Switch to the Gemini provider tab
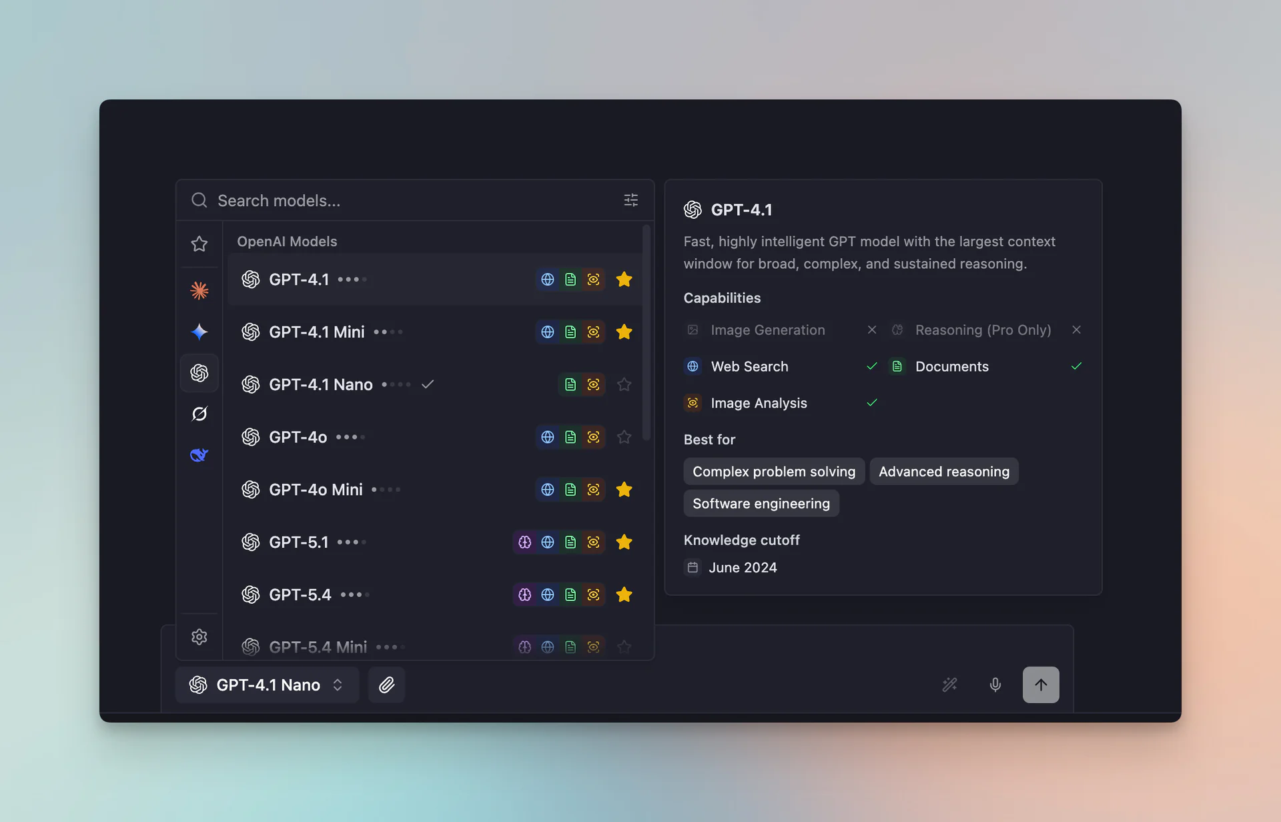This screenshot has height=822, width=1281. pyautogui.click(x=199, y=332)
